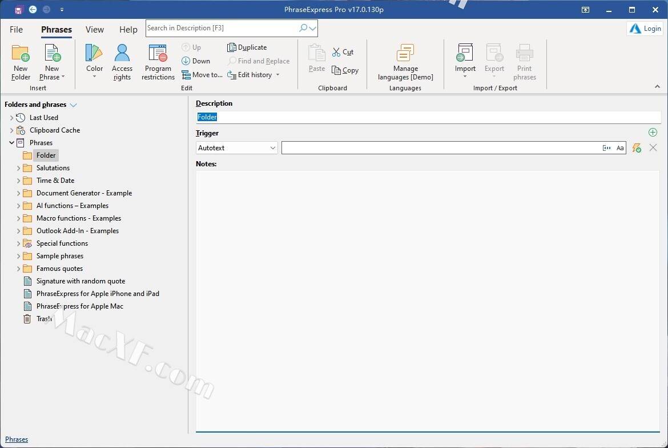The width and height of the screenshot is (668, 448).
Task: Copy the selected item
Action: pyautogui.click(x=345, y=70)
